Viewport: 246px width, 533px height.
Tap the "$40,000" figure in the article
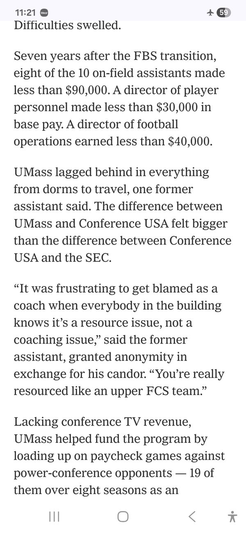[x=190, y=141]
